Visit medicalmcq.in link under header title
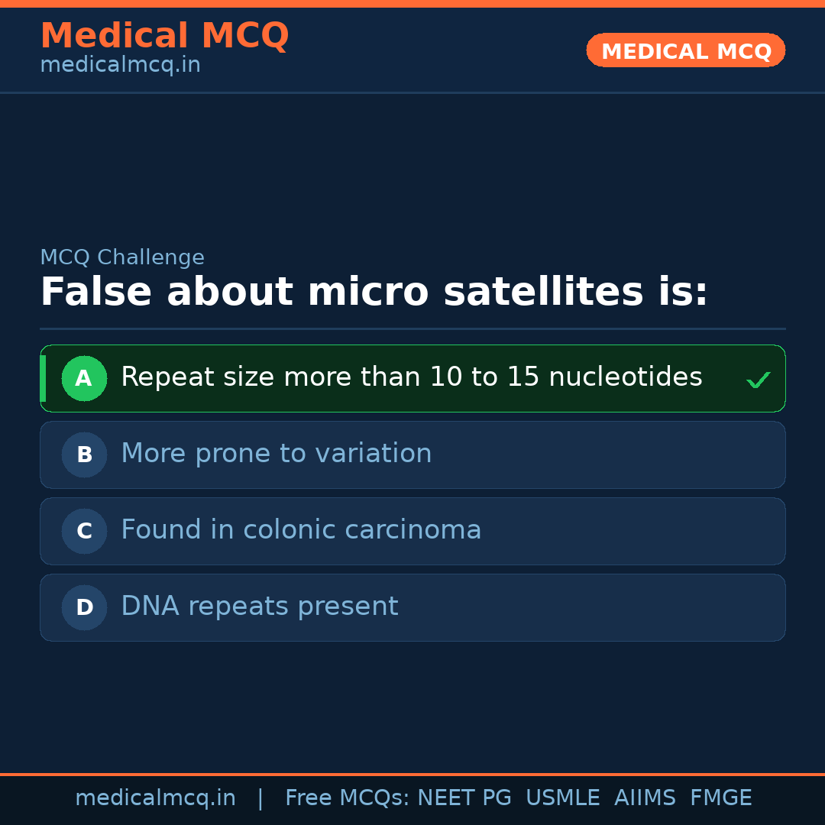Image resolution: width=825 pixels, height=825 pixels. click(x=120, y=66)
